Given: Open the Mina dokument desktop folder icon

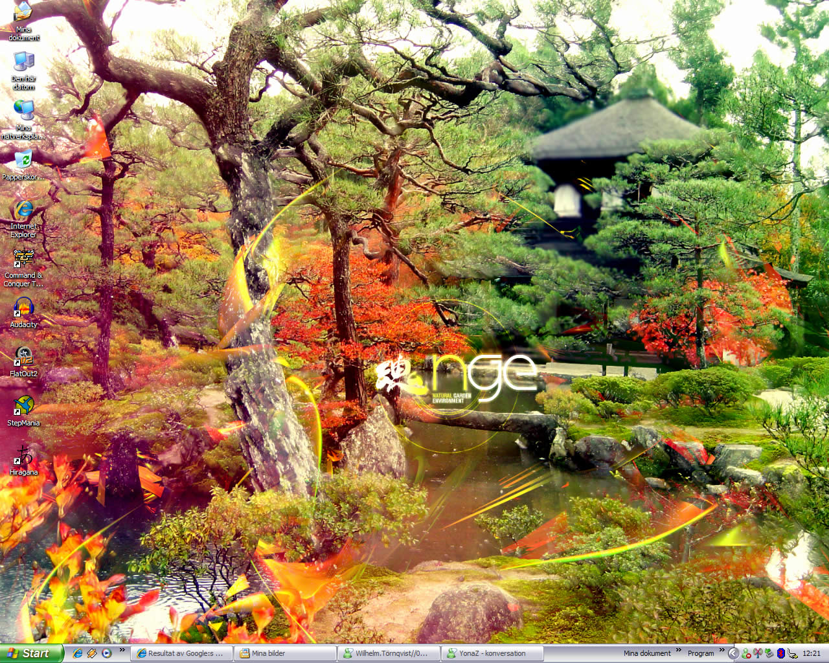Looking at the screenshot, I should pos(23,21).
